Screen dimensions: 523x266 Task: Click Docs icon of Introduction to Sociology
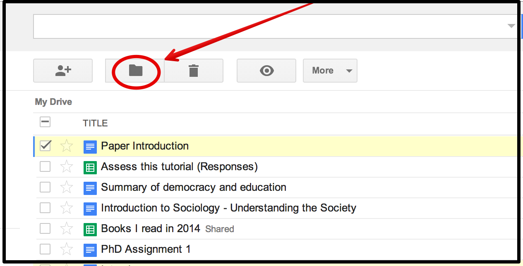pyautogui.click(x=90, y=209)
